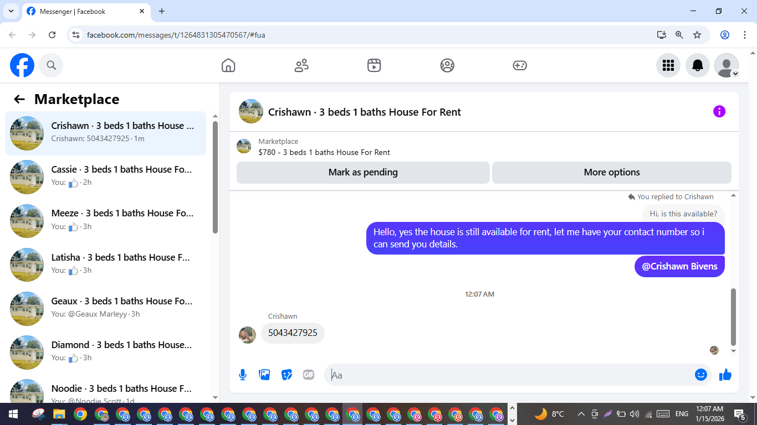Viewport: 757px width, 425px height.
Task: Open the account profile picture menu
Action: pyautogui.click(x=727, y=65)
